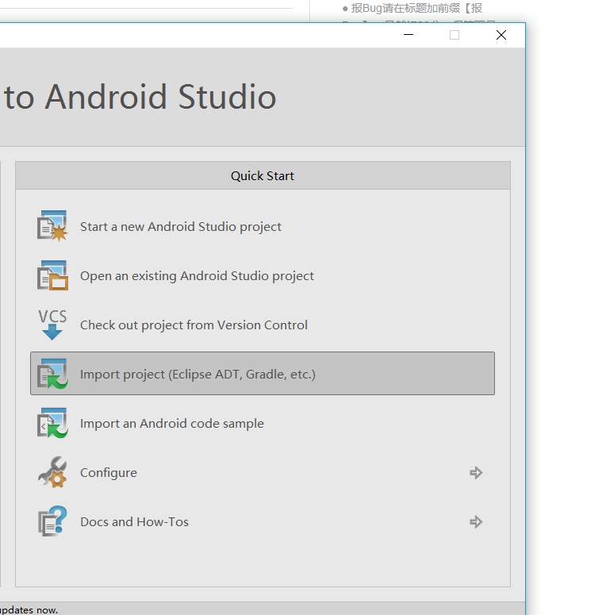Viewport: 606px width, 615px height.
Task: Click the import code sample icon
Action: point(52,423)
